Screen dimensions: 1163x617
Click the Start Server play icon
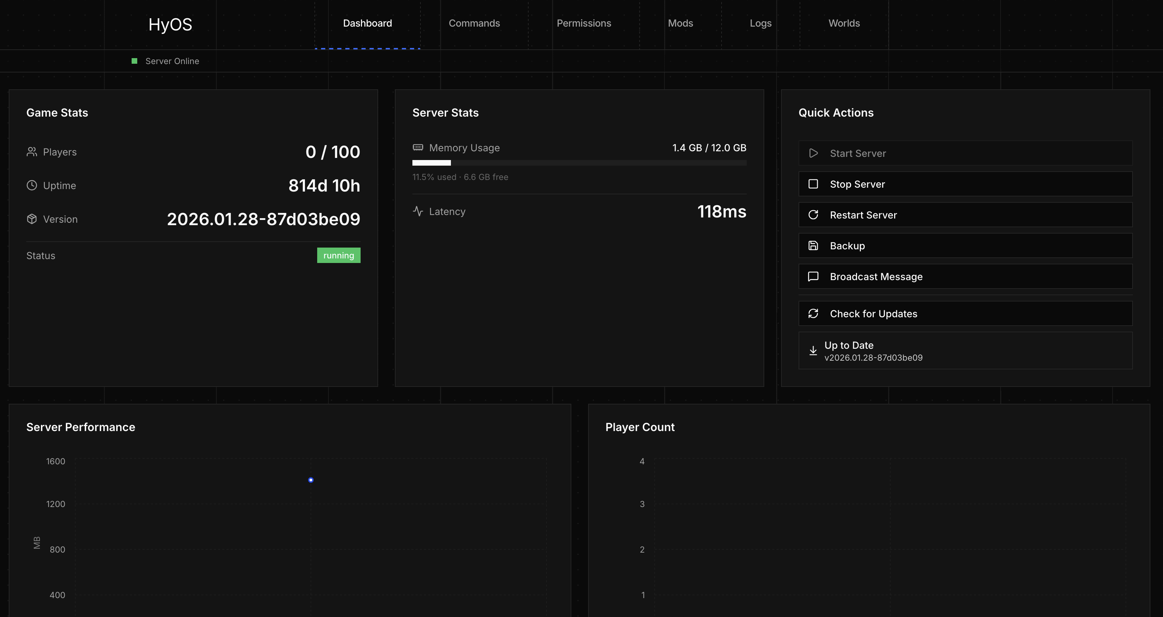click(x=813, y=153)
